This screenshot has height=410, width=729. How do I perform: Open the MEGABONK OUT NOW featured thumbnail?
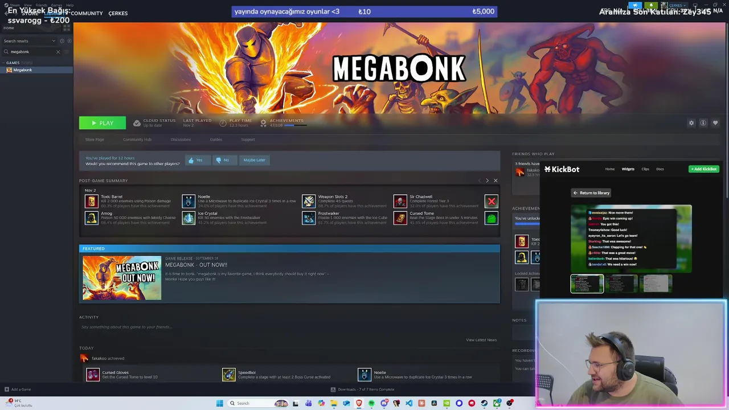pos(122,278)
